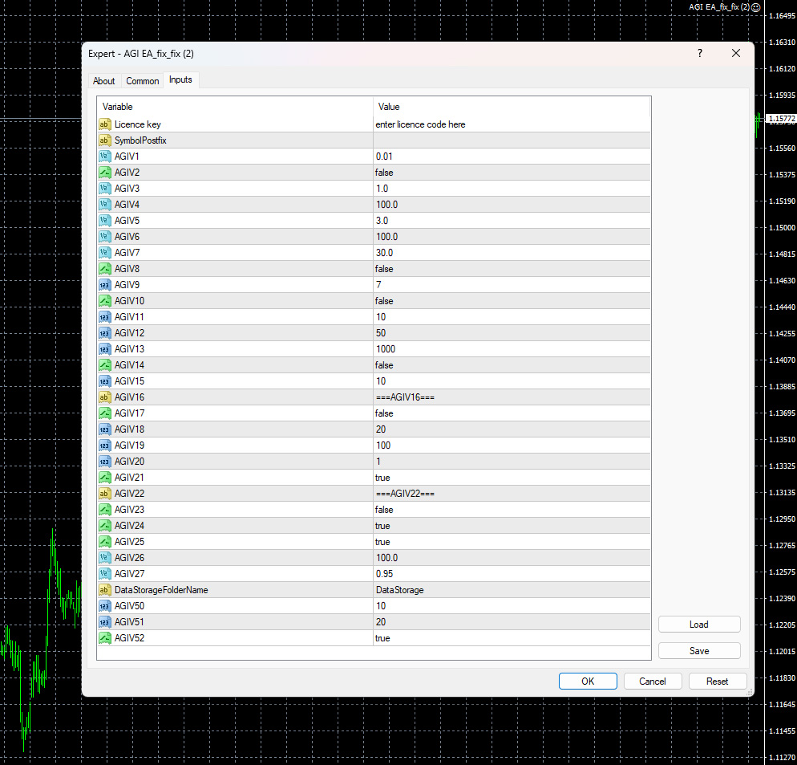The image size is (797, 765).
Task: Click the boolean icon beside AGIV24
Action: coord(105,525)
